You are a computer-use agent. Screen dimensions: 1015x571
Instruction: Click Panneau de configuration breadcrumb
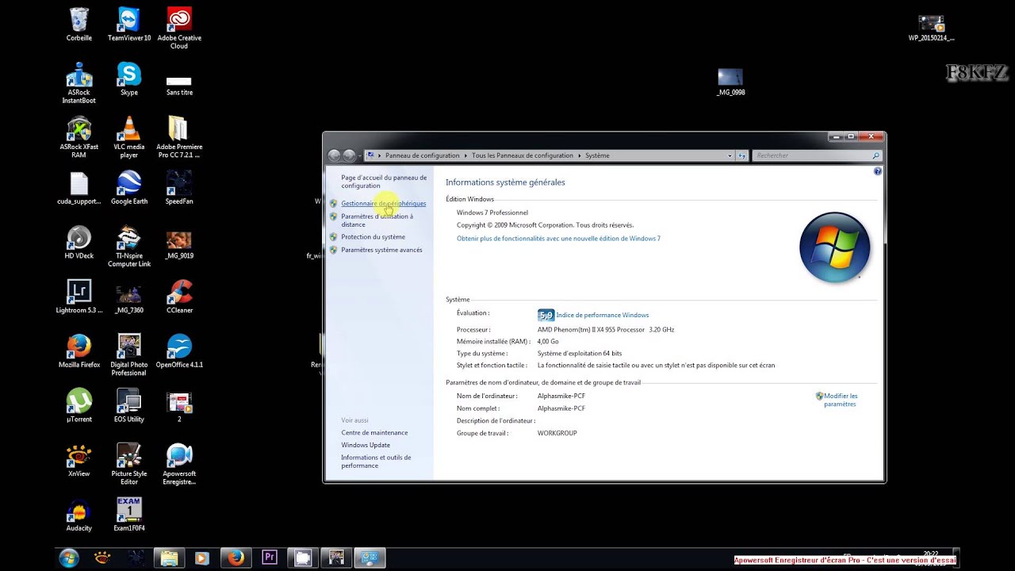[422, 155]
